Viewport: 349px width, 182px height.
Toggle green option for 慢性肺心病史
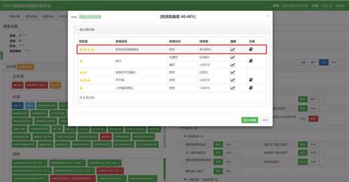218,171
